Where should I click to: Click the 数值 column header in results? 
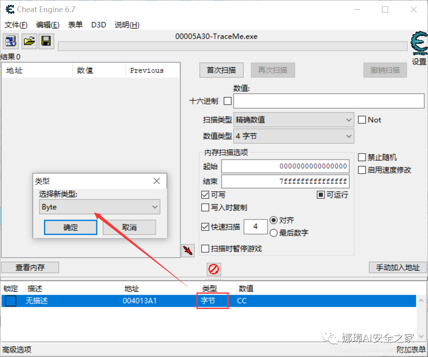(99, 71)
